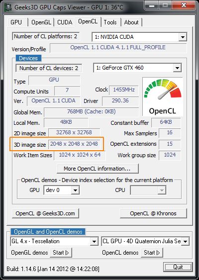Image resolution: width=199 pixels, height=280 pixels.
Task: Open the CL GPU 4D Quaternion Julia dropdown
Action: pos(185,242)
